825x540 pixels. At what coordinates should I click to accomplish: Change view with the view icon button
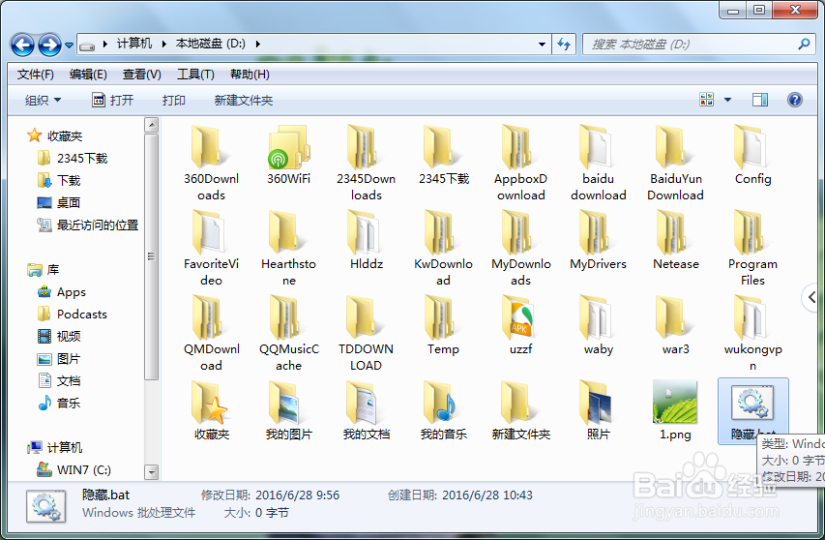706,100
